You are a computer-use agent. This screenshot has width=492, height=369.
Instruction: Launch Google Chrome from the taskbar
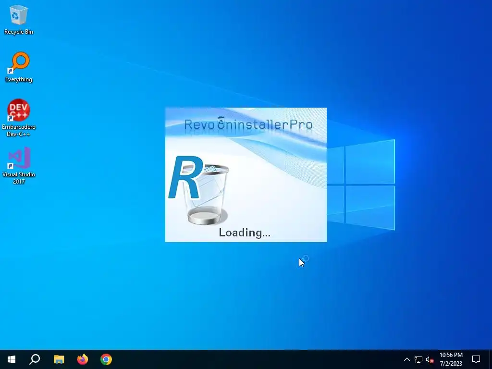tap(106, 359)
